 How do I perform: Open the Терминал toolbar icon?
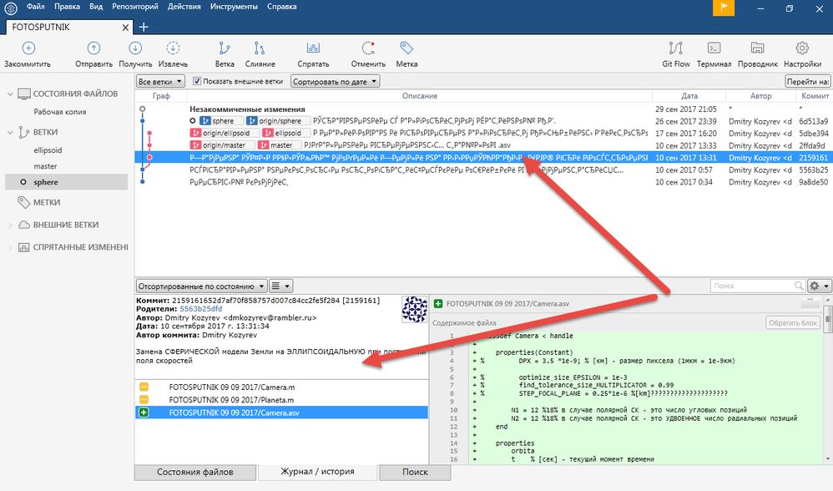coord(714,48)
